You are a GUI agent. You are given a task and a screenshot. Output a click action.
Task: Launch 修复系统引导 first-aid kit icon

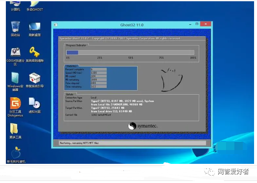click(35, 80)
